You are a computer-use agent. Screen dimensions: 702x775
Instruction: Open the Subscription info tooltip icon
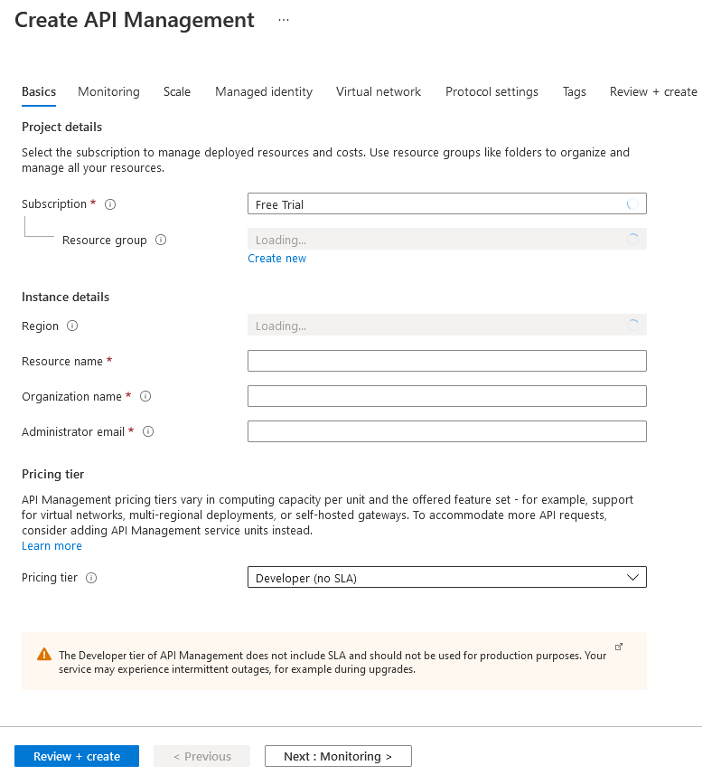[109, 204]
